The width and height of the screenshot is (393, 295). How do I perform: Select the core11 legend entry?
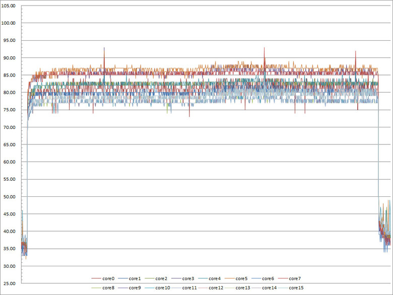[x=184, y=288]
